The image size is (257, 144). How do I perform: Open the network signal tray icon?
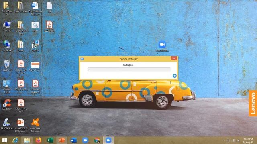pyautogui.click(x=238, y=140)
